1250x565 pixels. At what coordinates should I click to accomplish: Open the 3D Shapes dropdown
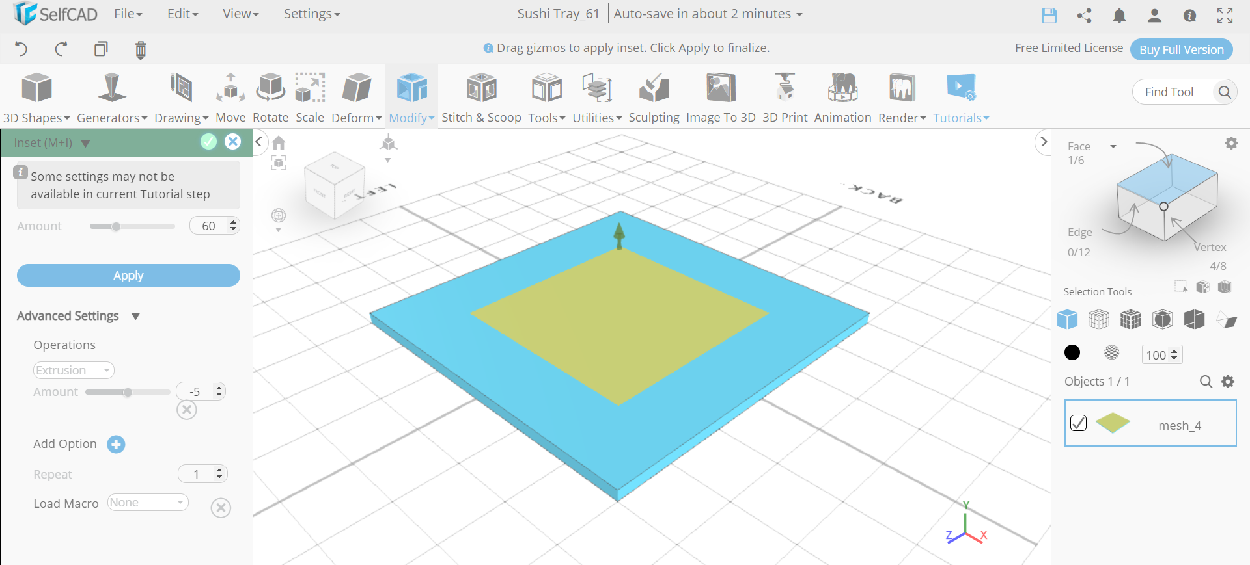coord(36,98)
